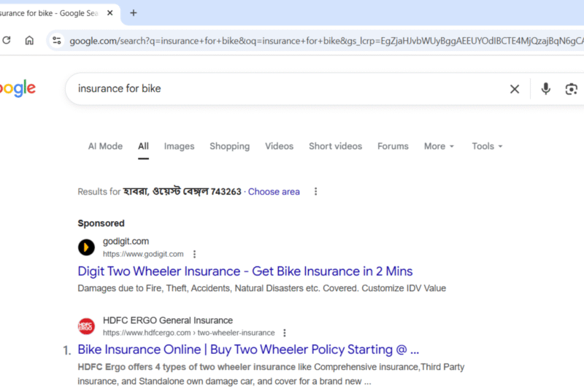Viewport: 584px width, 389px height.
Task: Switch to AI Mode tab
Action: point(105,146)
